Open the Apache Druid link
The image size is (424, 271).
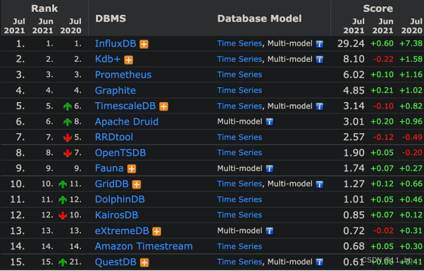coord(127,122)
